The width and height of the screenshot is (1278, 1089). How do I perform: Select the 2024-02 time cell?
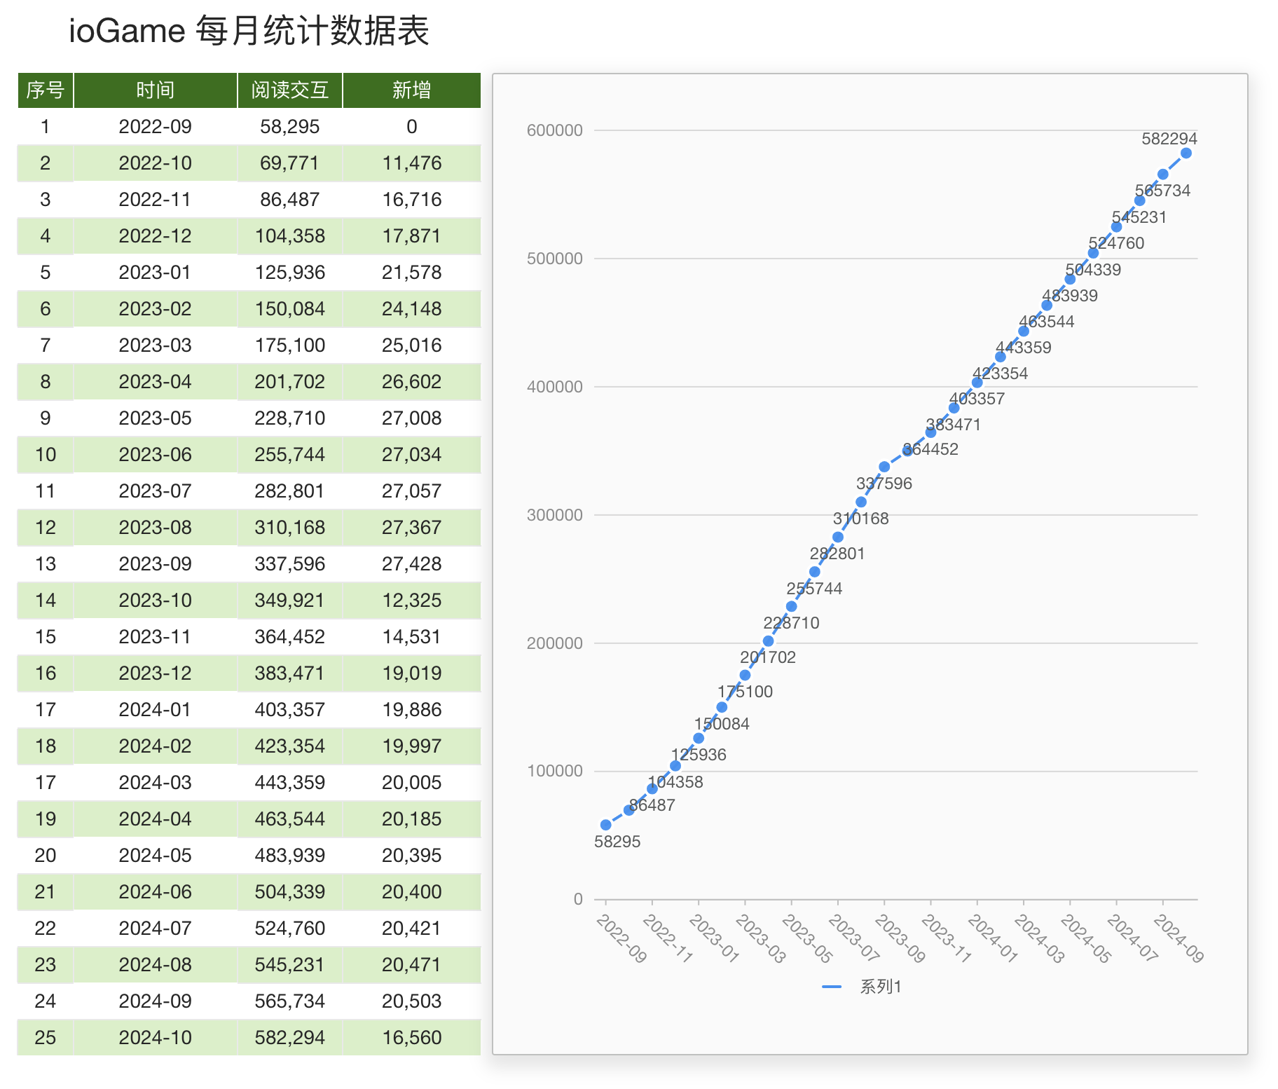click(x=156, y=746)
